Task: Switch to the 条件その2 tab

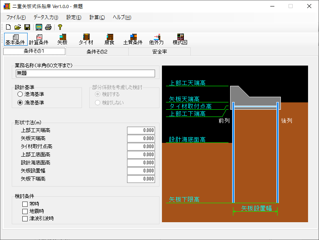Action: 97,51
